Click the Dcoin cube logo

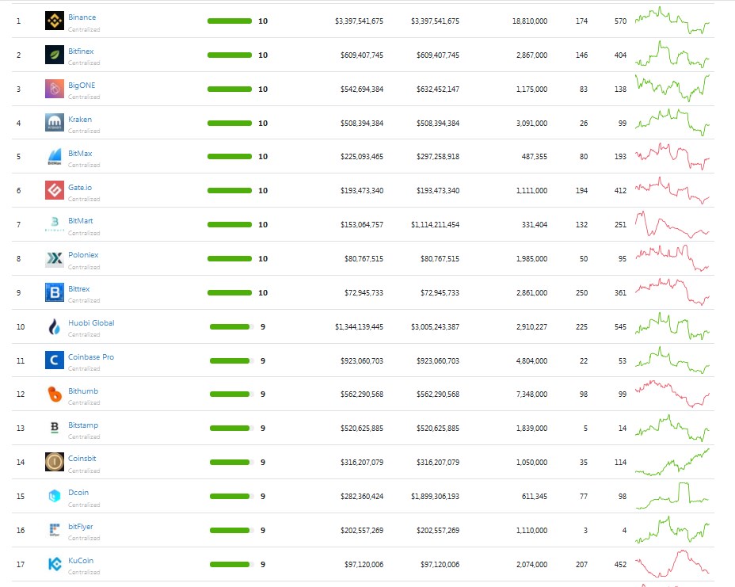pyautogui.click(x=55, y=496)
